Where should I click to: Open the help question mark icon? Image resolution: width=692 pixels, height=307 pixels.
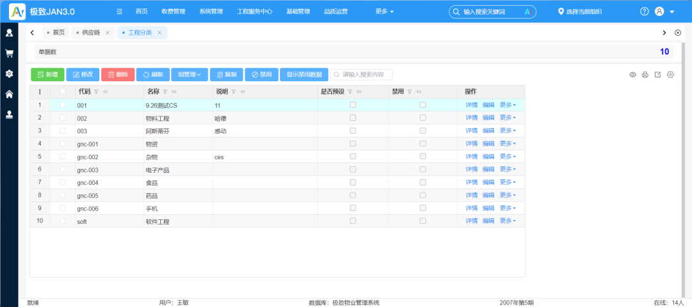645,12
